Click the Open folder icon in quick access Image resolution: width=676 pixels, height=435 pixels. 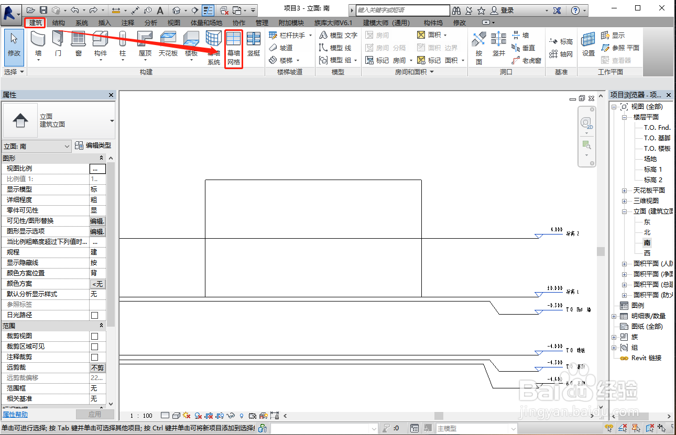pos(31,10)
